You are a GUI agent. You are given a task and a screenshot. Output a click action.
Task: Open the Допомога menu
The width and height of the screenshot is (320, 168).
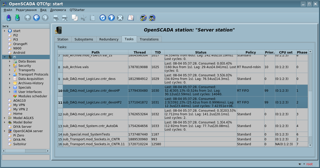58,10
